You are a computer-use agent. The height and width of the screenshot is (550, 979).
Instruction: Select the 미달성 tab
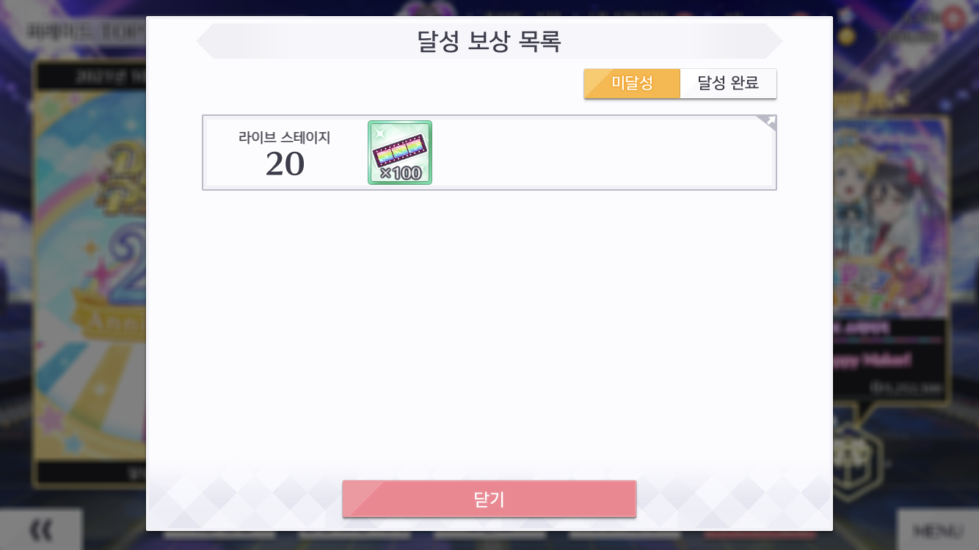pyautogui.click(x=632, y=84)
